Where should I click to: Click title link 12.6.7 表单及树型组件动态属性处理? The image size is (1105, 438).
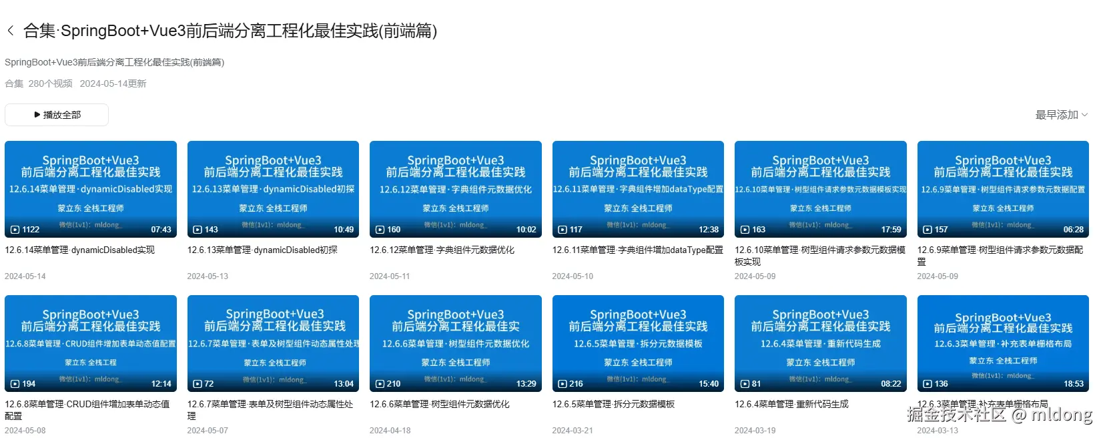[270, 410]
